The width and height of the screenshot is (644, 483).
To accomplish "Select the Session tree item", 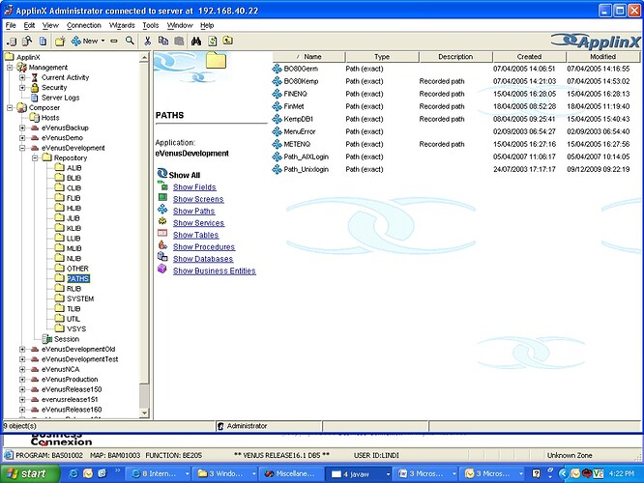I will click(67, 339).
